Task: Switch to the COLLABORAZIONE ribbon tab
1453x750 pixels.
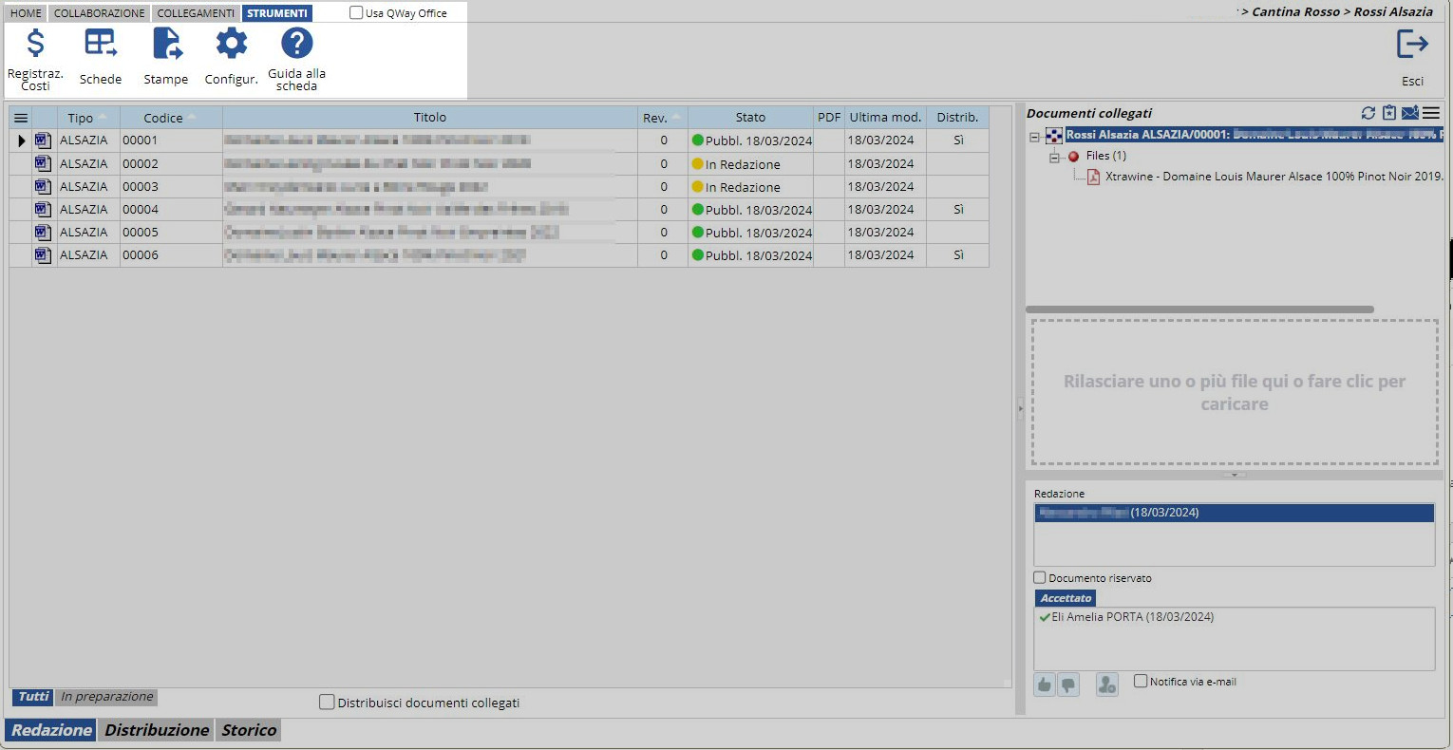Action: tap(100, 13)
